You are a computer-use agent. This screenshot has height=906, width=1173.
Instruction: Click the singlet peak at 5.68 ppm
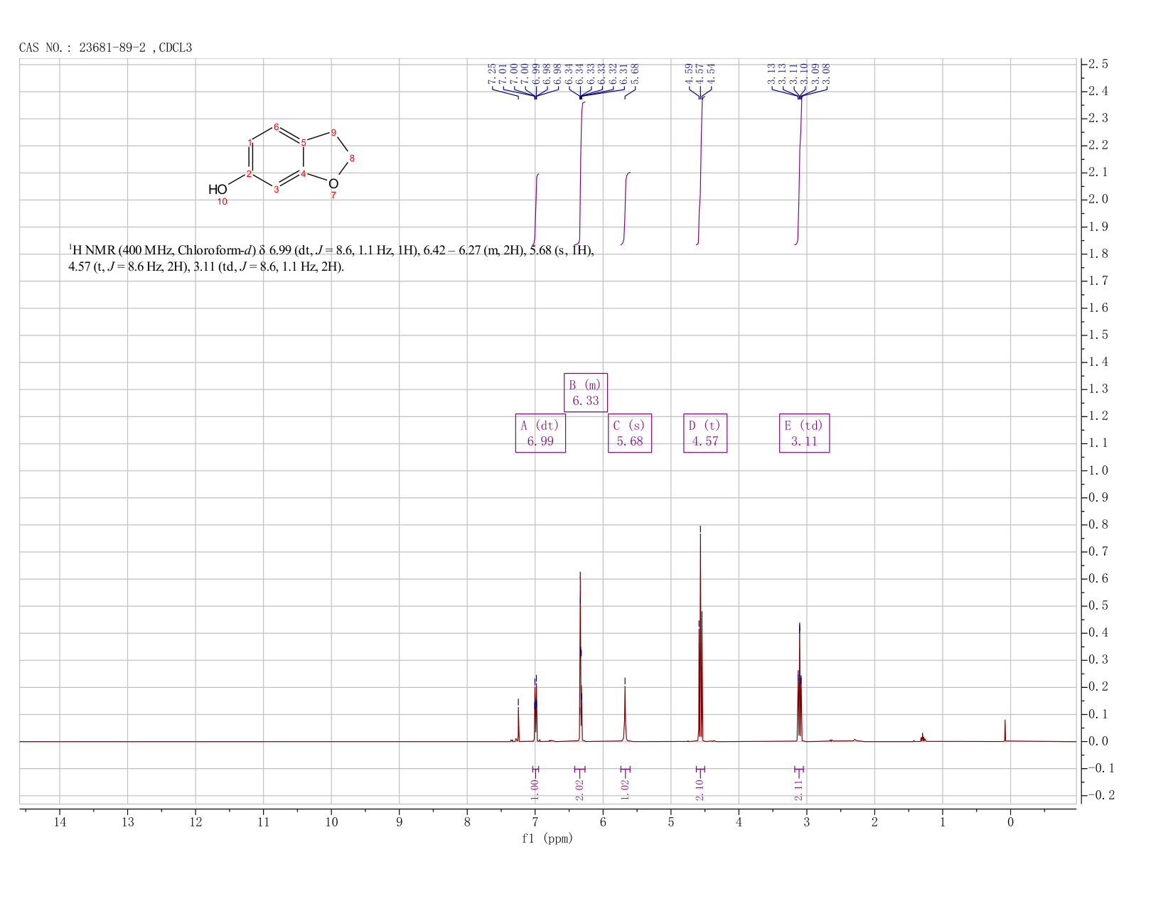click(625, 713)
